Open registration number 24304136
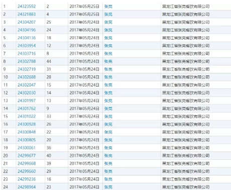 [x=27, y=38]
